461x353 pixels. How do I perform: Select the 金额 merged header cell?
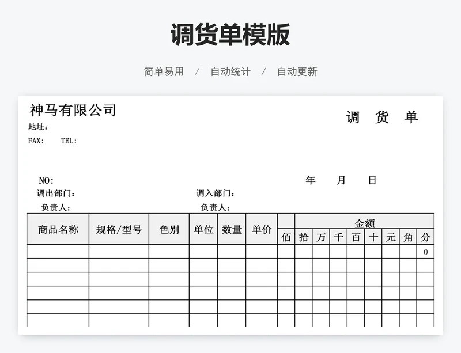pos(365,221)
